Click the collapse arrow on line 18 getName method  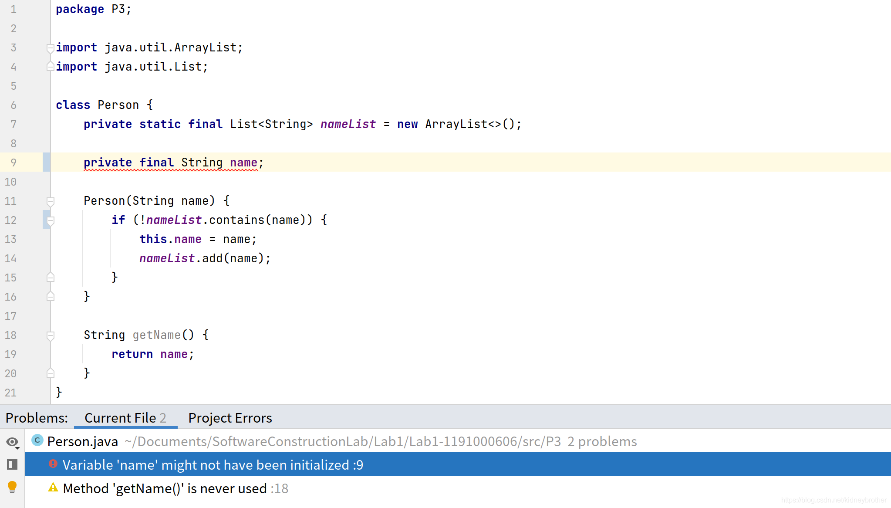click(x=50, y=335)
